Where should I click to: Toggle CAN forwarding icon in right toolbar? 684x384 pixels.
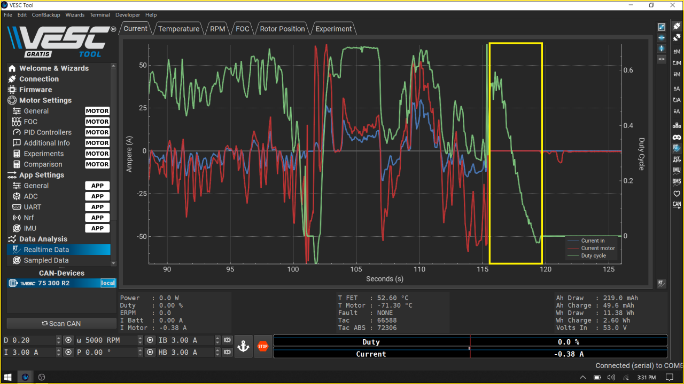(677, 204)
